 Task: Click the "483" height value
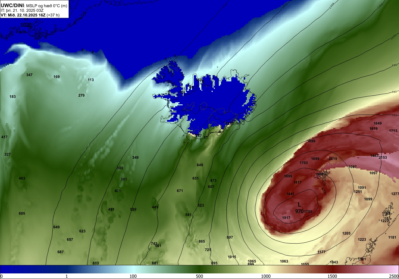(x=22, y=178)
